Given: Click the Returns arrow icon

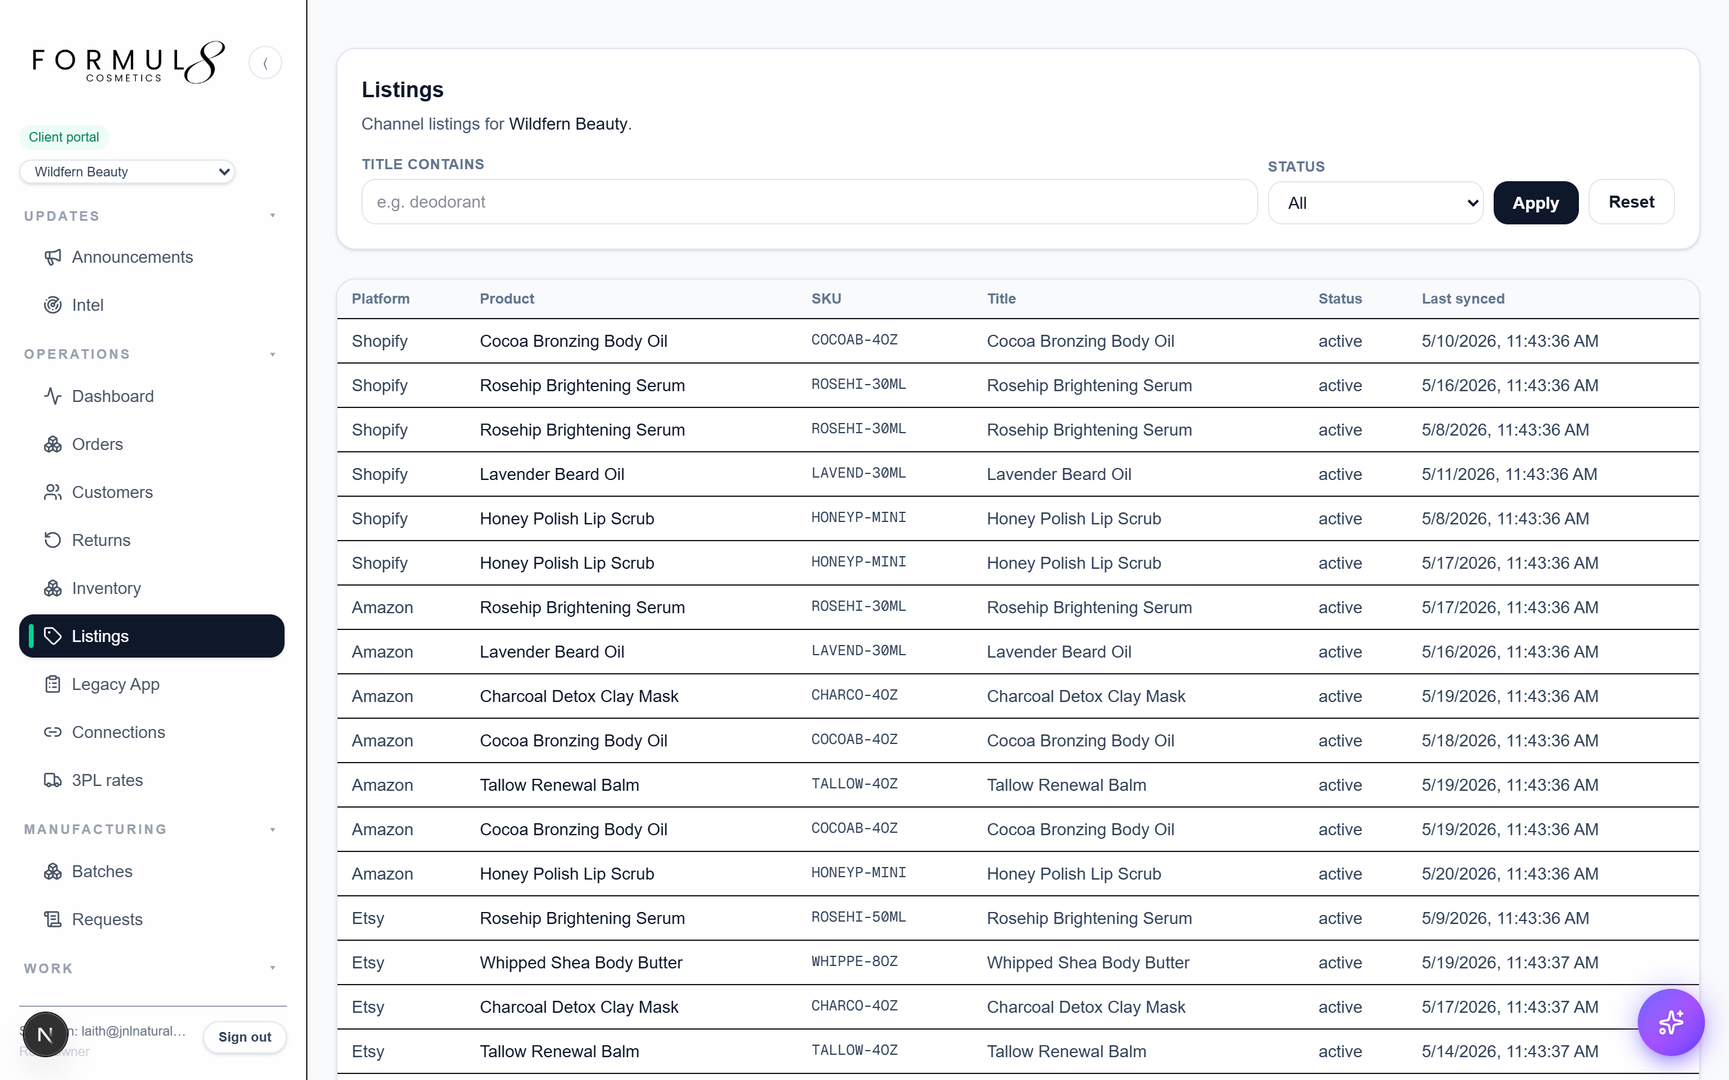Looking at the screenshot, I should pyautogui.click(x=53, y=540).
